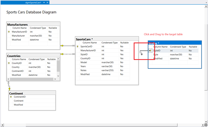Select Modified row in Manufacturers table
Image resolution: width=208 pixels, height=127 pixels.
click(33, 40)
